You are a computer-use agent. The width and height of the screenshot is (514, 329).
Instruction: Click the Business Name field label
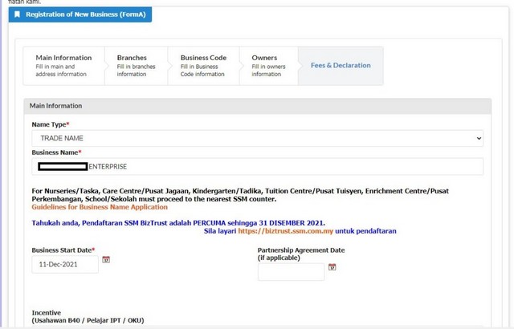tap(56, 152)
